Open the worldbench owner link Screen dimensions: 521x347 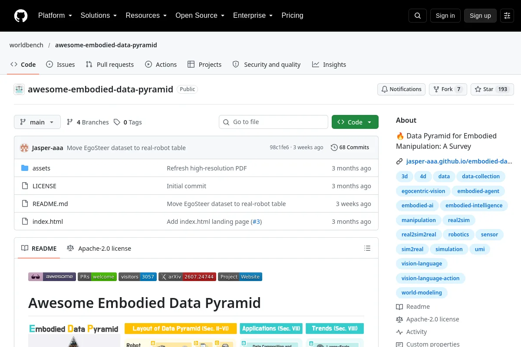tap(27, 45)
